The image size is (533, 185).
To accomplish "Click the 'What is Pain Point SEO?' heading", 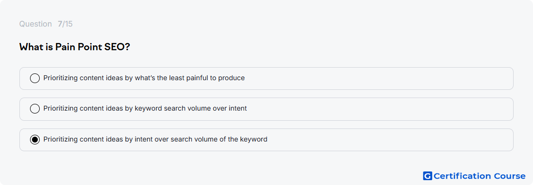I will coord(75,47).
